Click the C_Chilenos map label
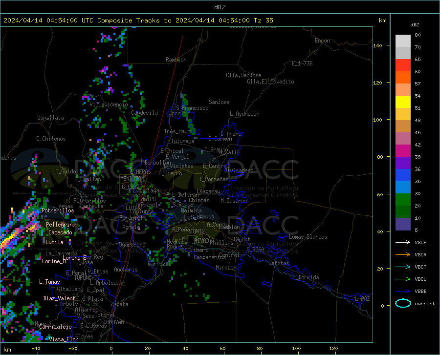 pyautogui.click(x=51, y=139)
